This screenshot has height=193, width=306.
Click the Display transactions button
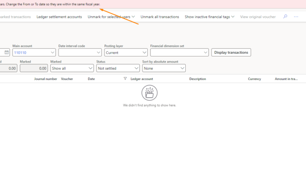231,53
